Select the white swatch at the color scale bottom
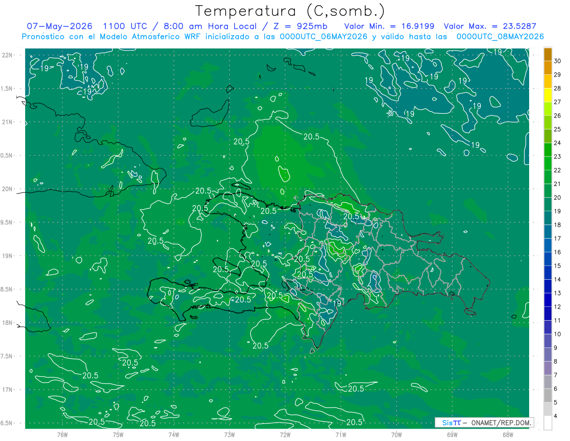The width and height of the screenshot is (570, 441). pos(548,423)
